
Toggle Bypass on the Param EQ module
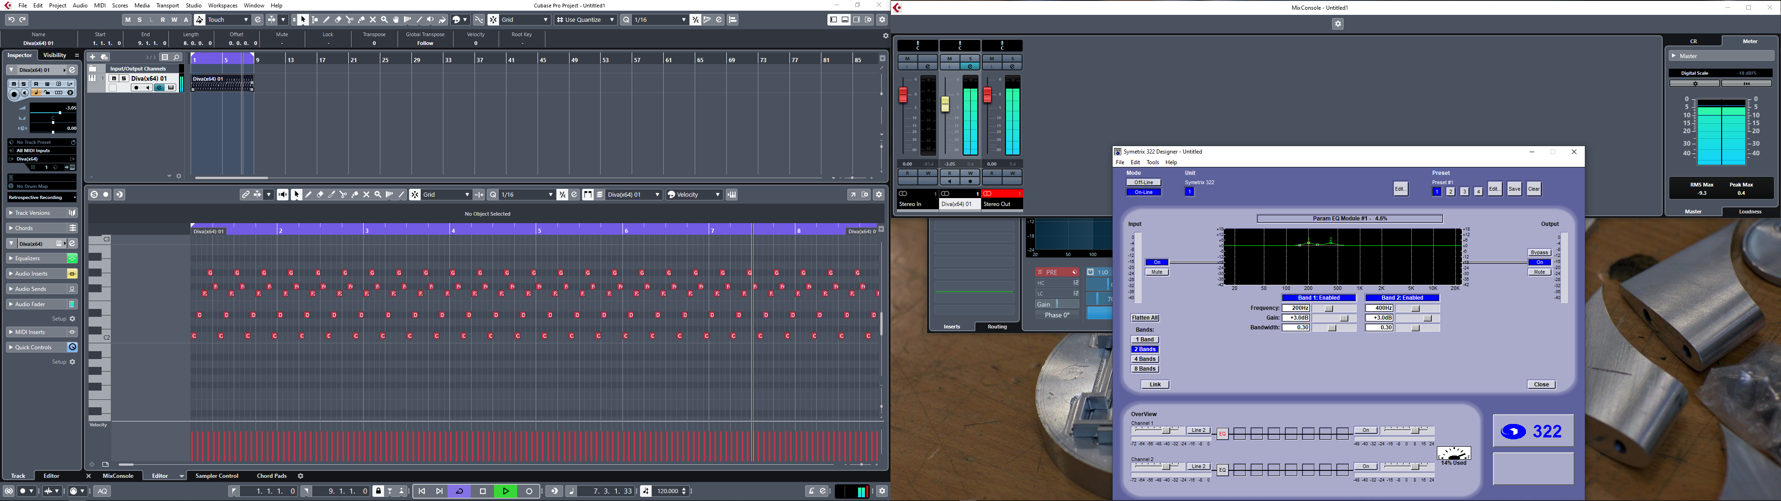(x=1539, y=252)
